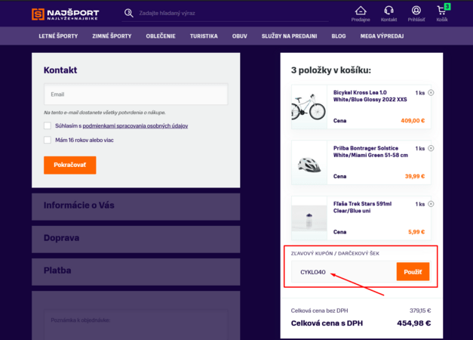
Task: Open the Kontakt headset icon
Action: click(389, 11)
